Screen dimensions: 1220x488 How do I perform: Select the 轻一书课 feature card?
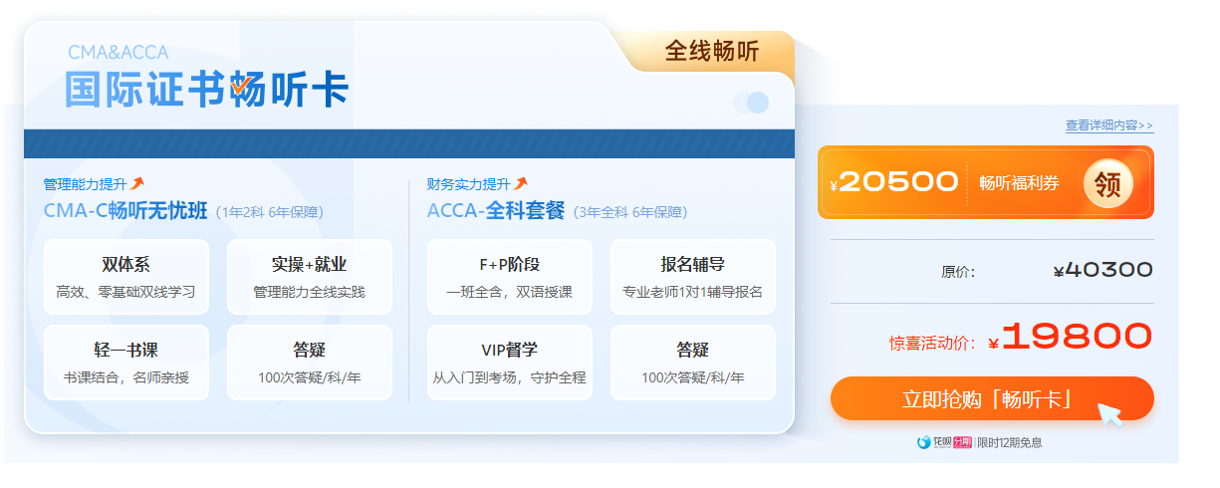coord(126,363)
